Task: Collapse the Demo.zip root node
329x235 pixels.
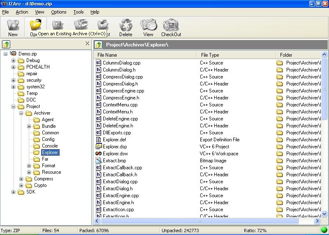Action: tap(5, 54)
